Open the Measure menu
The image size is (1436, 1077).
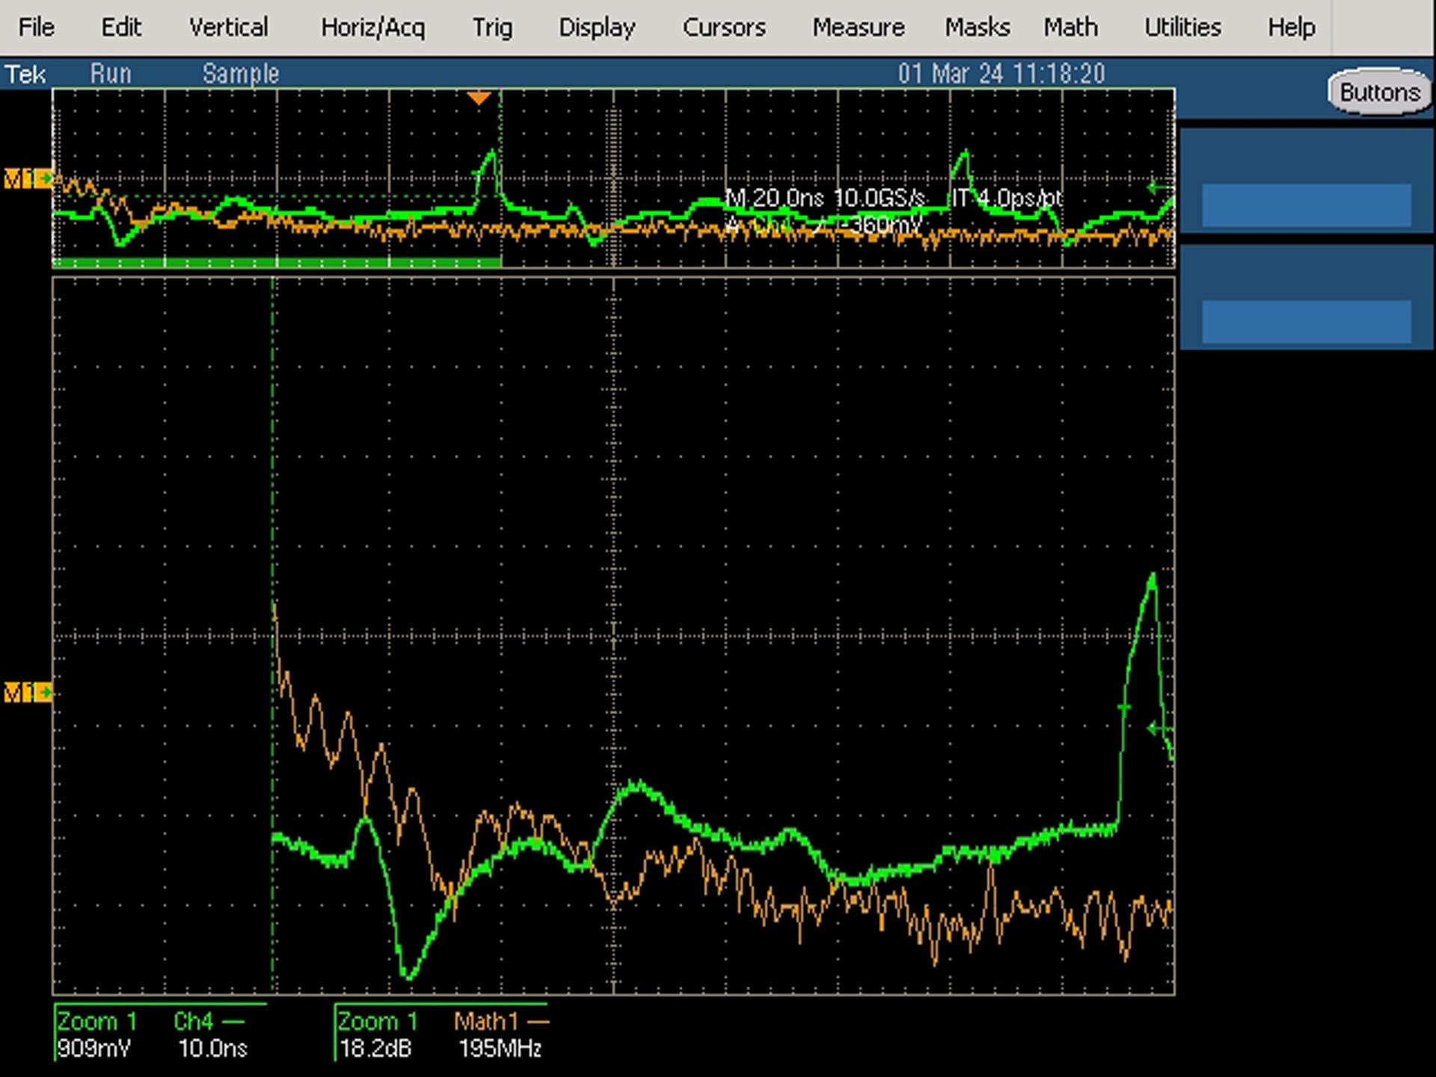859,28
